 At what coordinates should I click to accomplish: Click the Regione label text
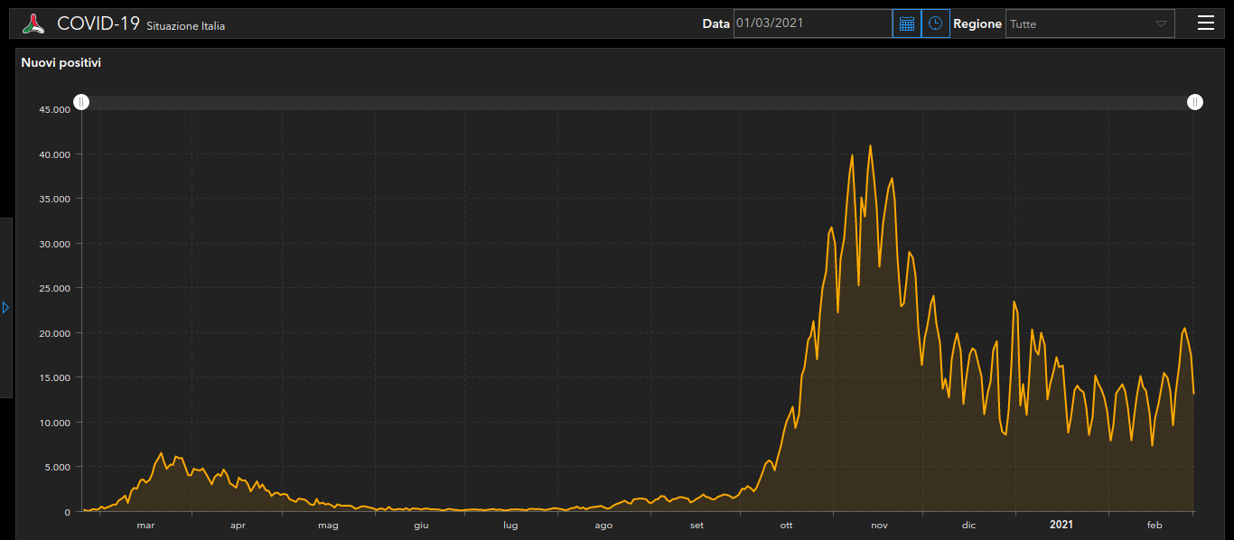point(977,23)
